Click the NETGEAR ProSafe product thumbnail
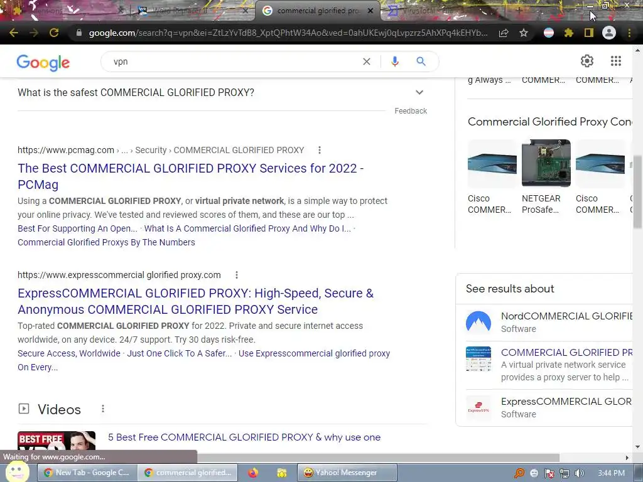Viewport: 643px width, 482px height. (x=546, y=163)
